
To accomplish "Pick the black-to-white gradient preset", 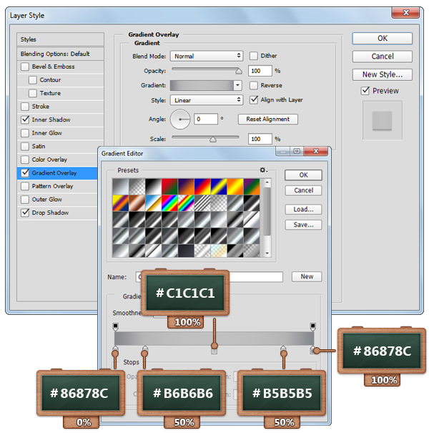I will (x=152, y=185).
